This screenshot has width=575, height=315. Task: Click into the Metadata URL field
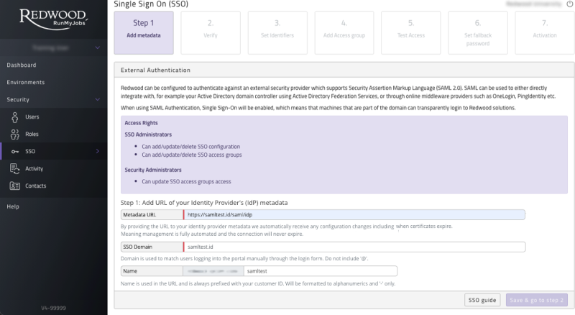[352, 214]
